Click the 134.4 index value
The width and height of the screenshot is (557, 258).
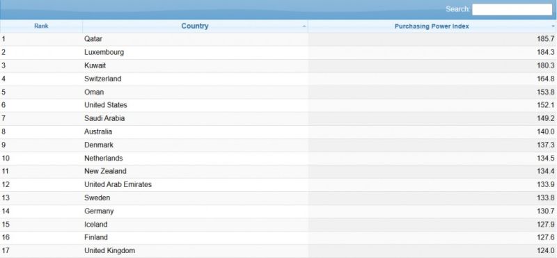tap(546, 171)
